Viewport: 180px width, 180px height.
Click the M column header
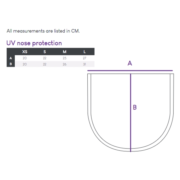point(64,52)
